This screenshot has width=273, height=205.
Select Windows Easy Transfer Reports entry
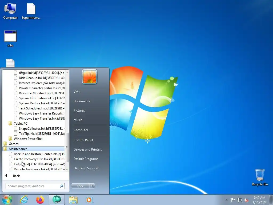[x=39, y=113]
